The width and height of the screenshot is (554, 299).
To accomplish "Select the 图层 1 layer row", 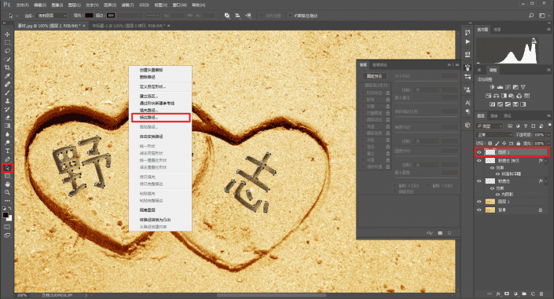I will (512, 202).
